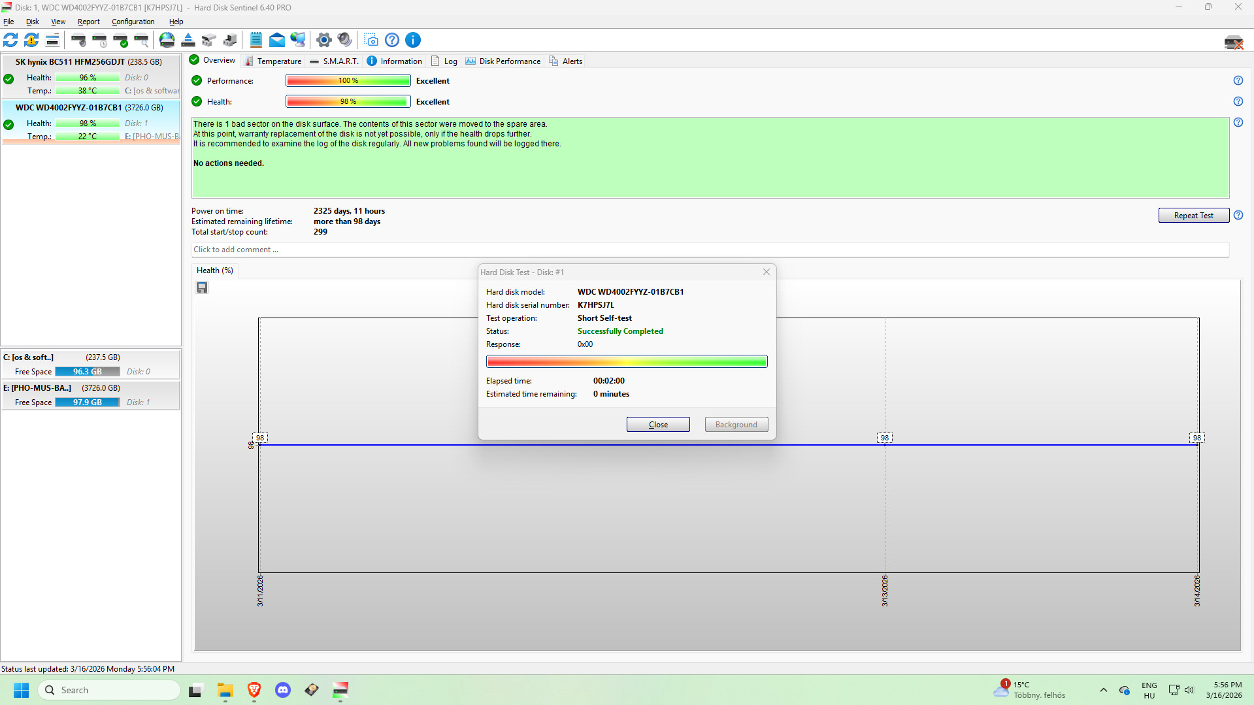Select the Health (%) graph tab
This screenshot has height=705, width=1254.
[215, 271]
